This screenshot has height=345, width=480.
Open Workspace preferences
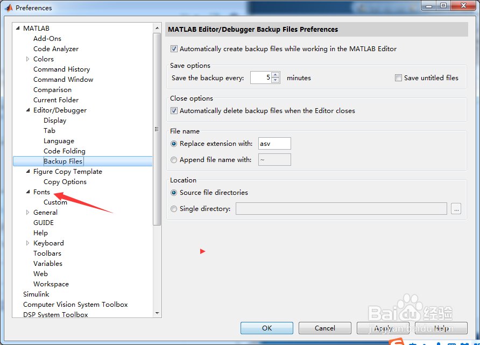click(x=51, y=284)
